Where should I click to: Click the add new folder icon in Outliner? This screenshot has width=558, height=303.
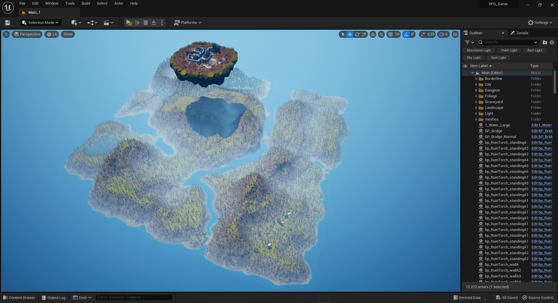click(545, 42)
